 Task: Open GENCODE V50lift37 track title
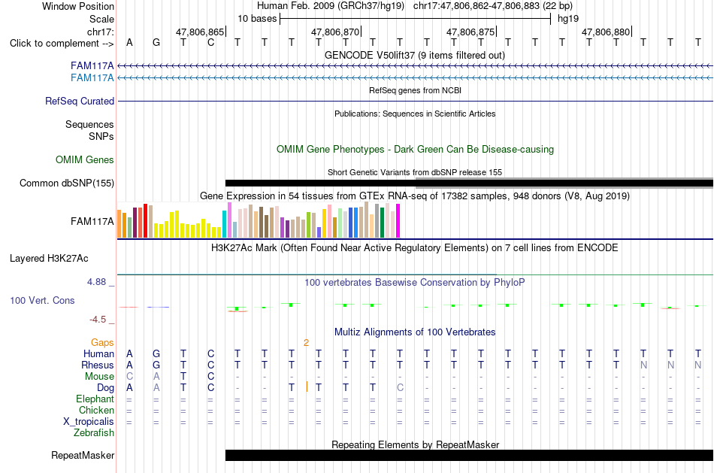[415, 55]
